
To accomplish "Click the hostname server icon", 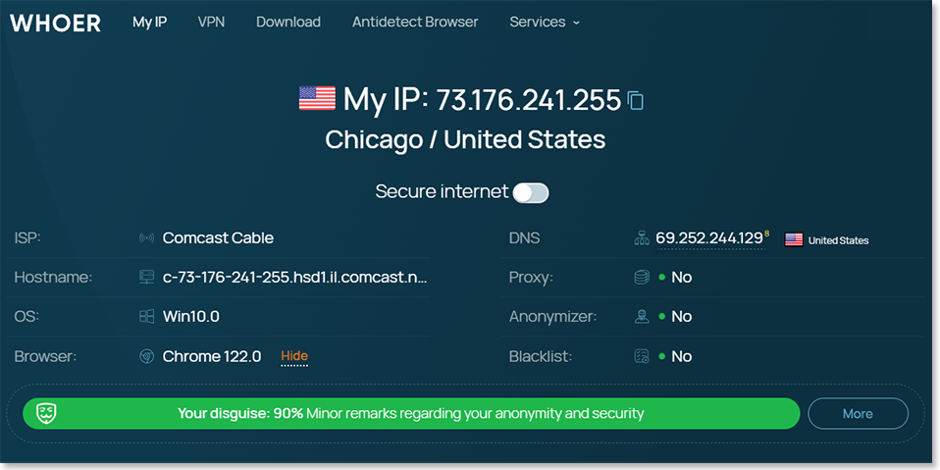I will [146, 277].
